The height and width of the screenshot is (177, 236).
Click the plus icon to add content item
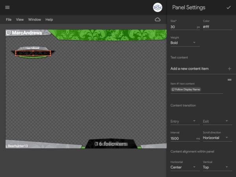coord(230,68)
